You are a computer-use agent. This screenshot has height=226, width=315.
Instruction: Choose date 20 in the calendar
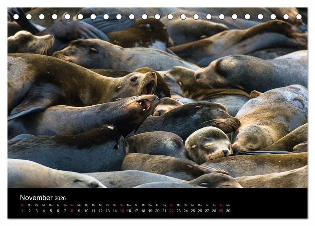coord(157,211)
